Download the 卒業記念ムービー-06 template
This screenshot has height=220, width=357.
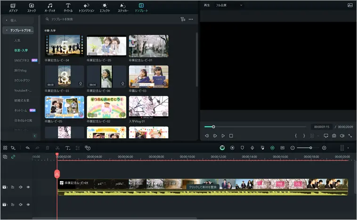pos(122,84)
